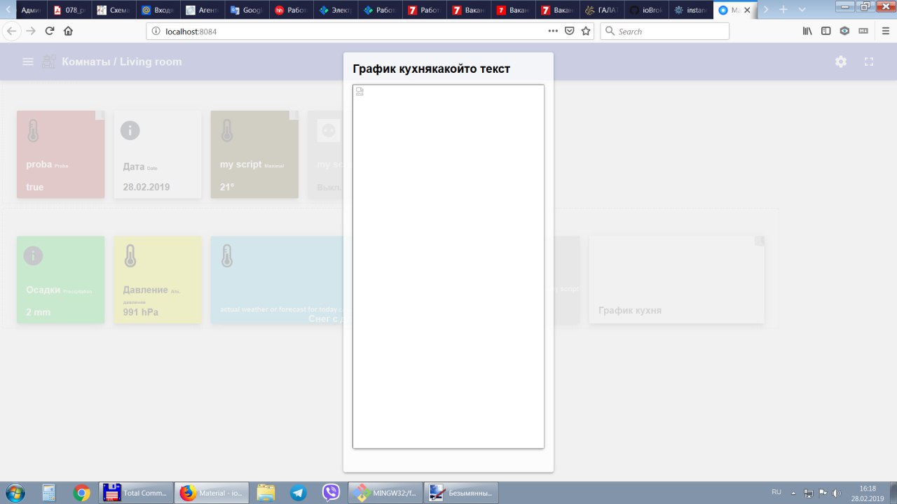
Task: Bookmark this page with star icon
Action: point(586,31)
